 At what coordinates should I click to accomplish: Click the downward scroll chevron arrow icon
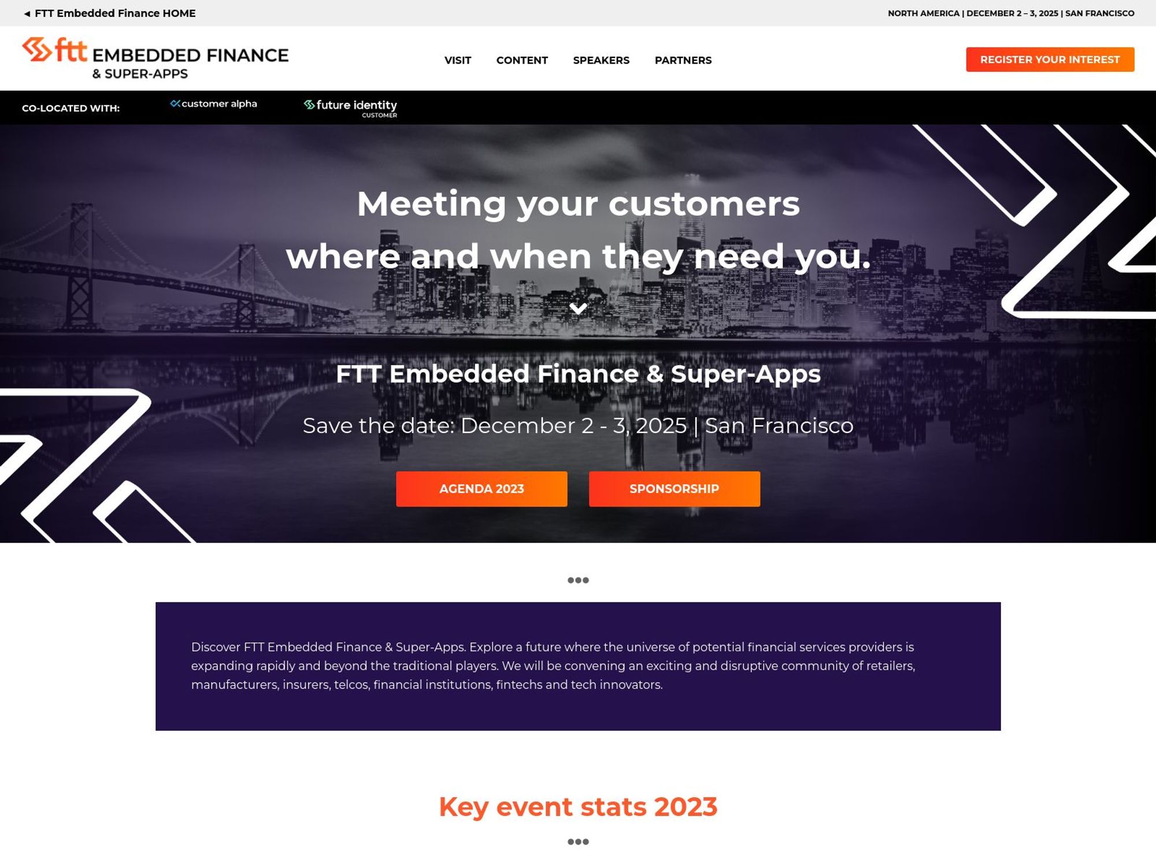pos(577,308)
